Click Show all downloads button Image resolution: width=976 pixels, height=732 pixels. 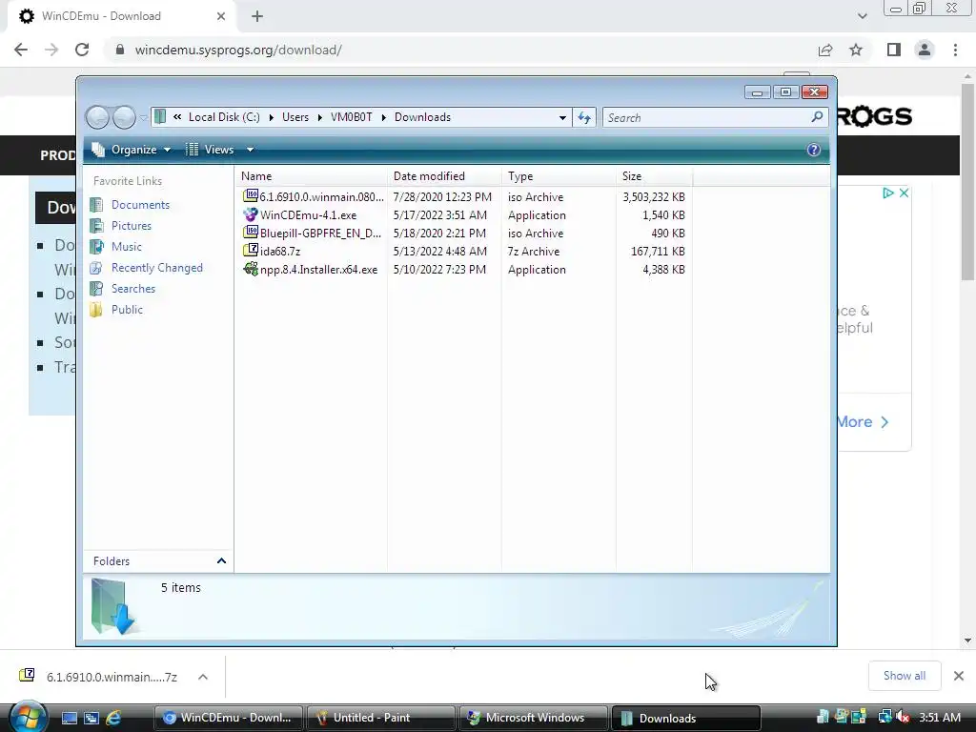point(905,676)
